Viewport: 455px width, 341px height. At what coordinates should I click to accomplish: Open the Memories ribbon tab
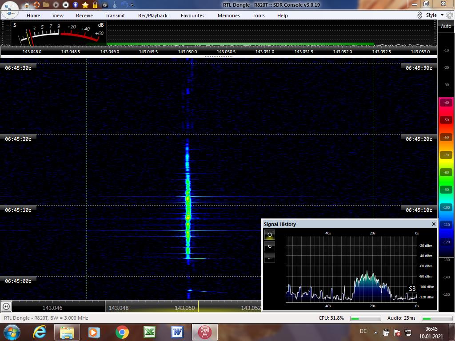229,16
